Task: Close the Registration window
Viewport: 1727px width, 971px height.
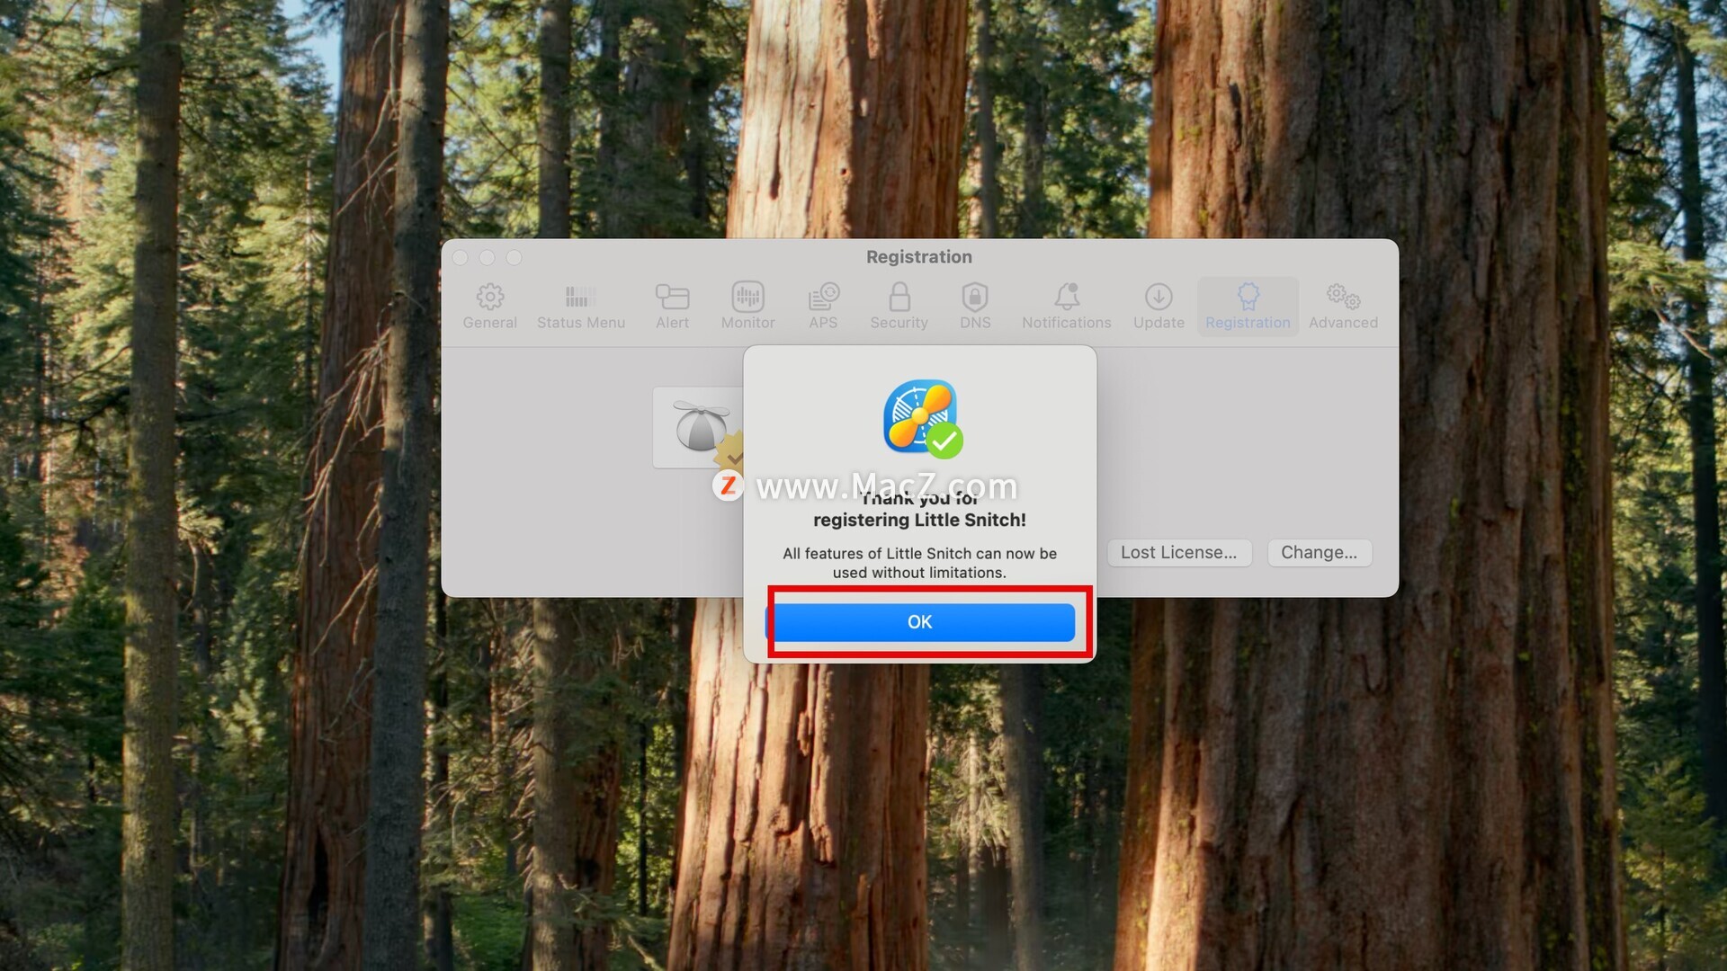Action: pyautogui.click(x=461, y=258)
